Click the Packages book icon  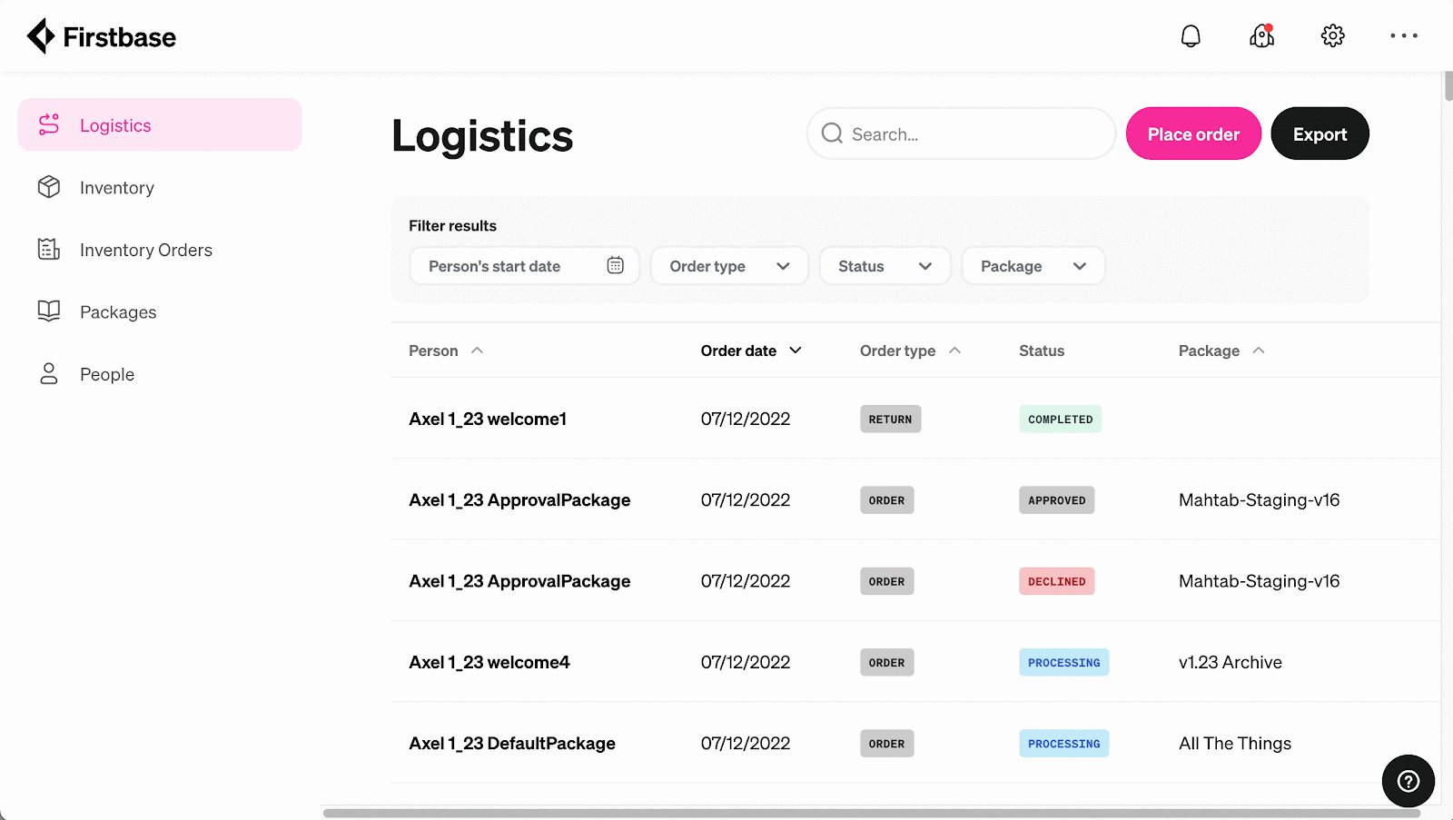coord(49,311)
